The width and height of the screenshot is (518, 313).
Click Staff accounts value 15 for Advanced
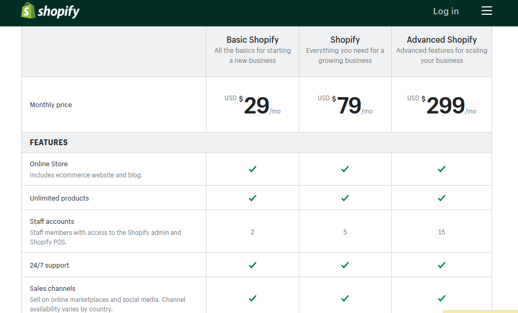tap(441, 232)
